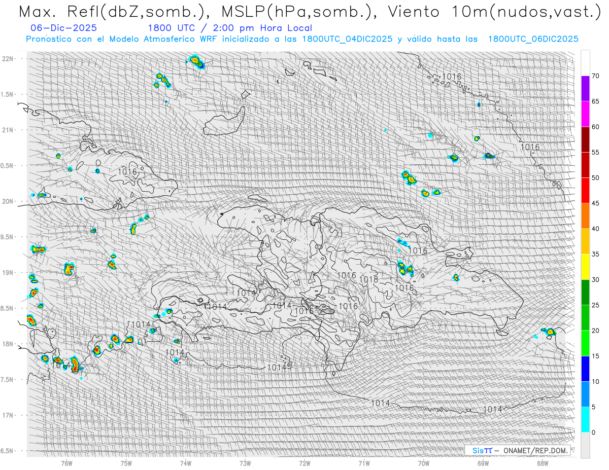Click the '20N' latitude axis label
Screen dimensions: 609x470
coord(8,201)
